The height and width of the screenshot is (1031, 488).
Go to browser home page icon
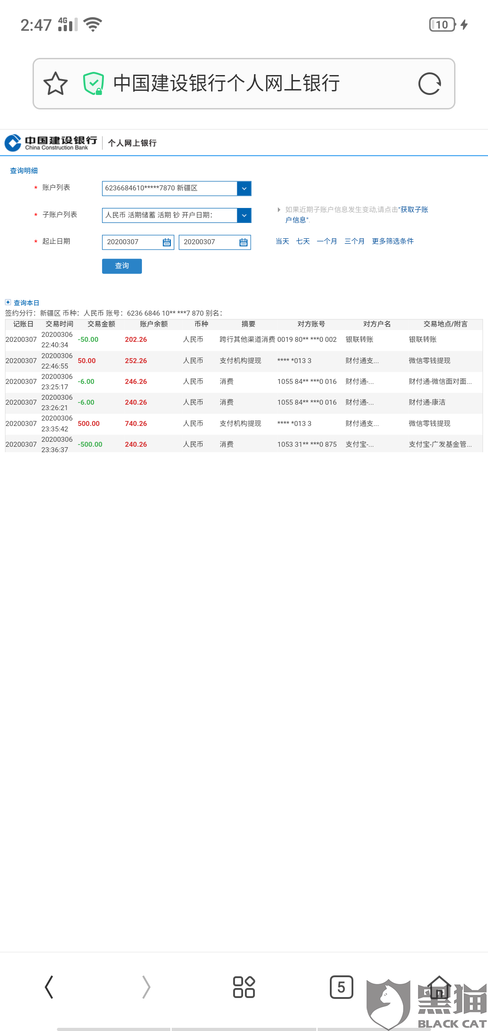click(439, 987)
